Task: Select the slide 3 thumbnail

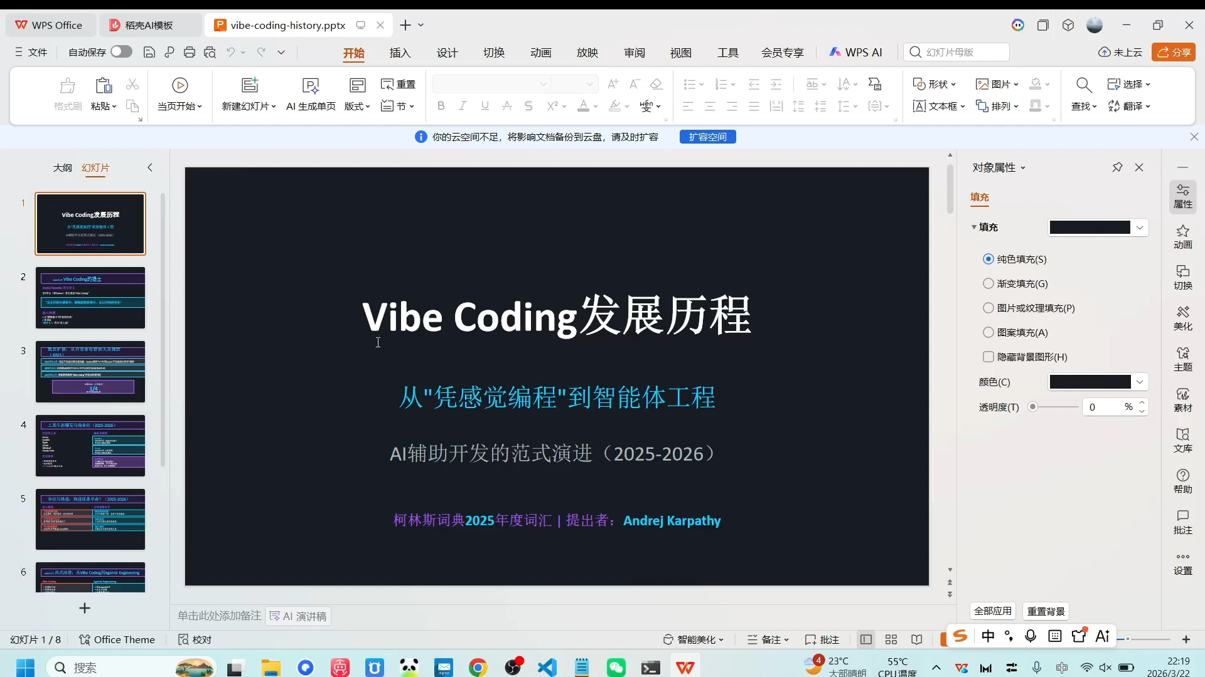Action: click(x=90, y=372)
